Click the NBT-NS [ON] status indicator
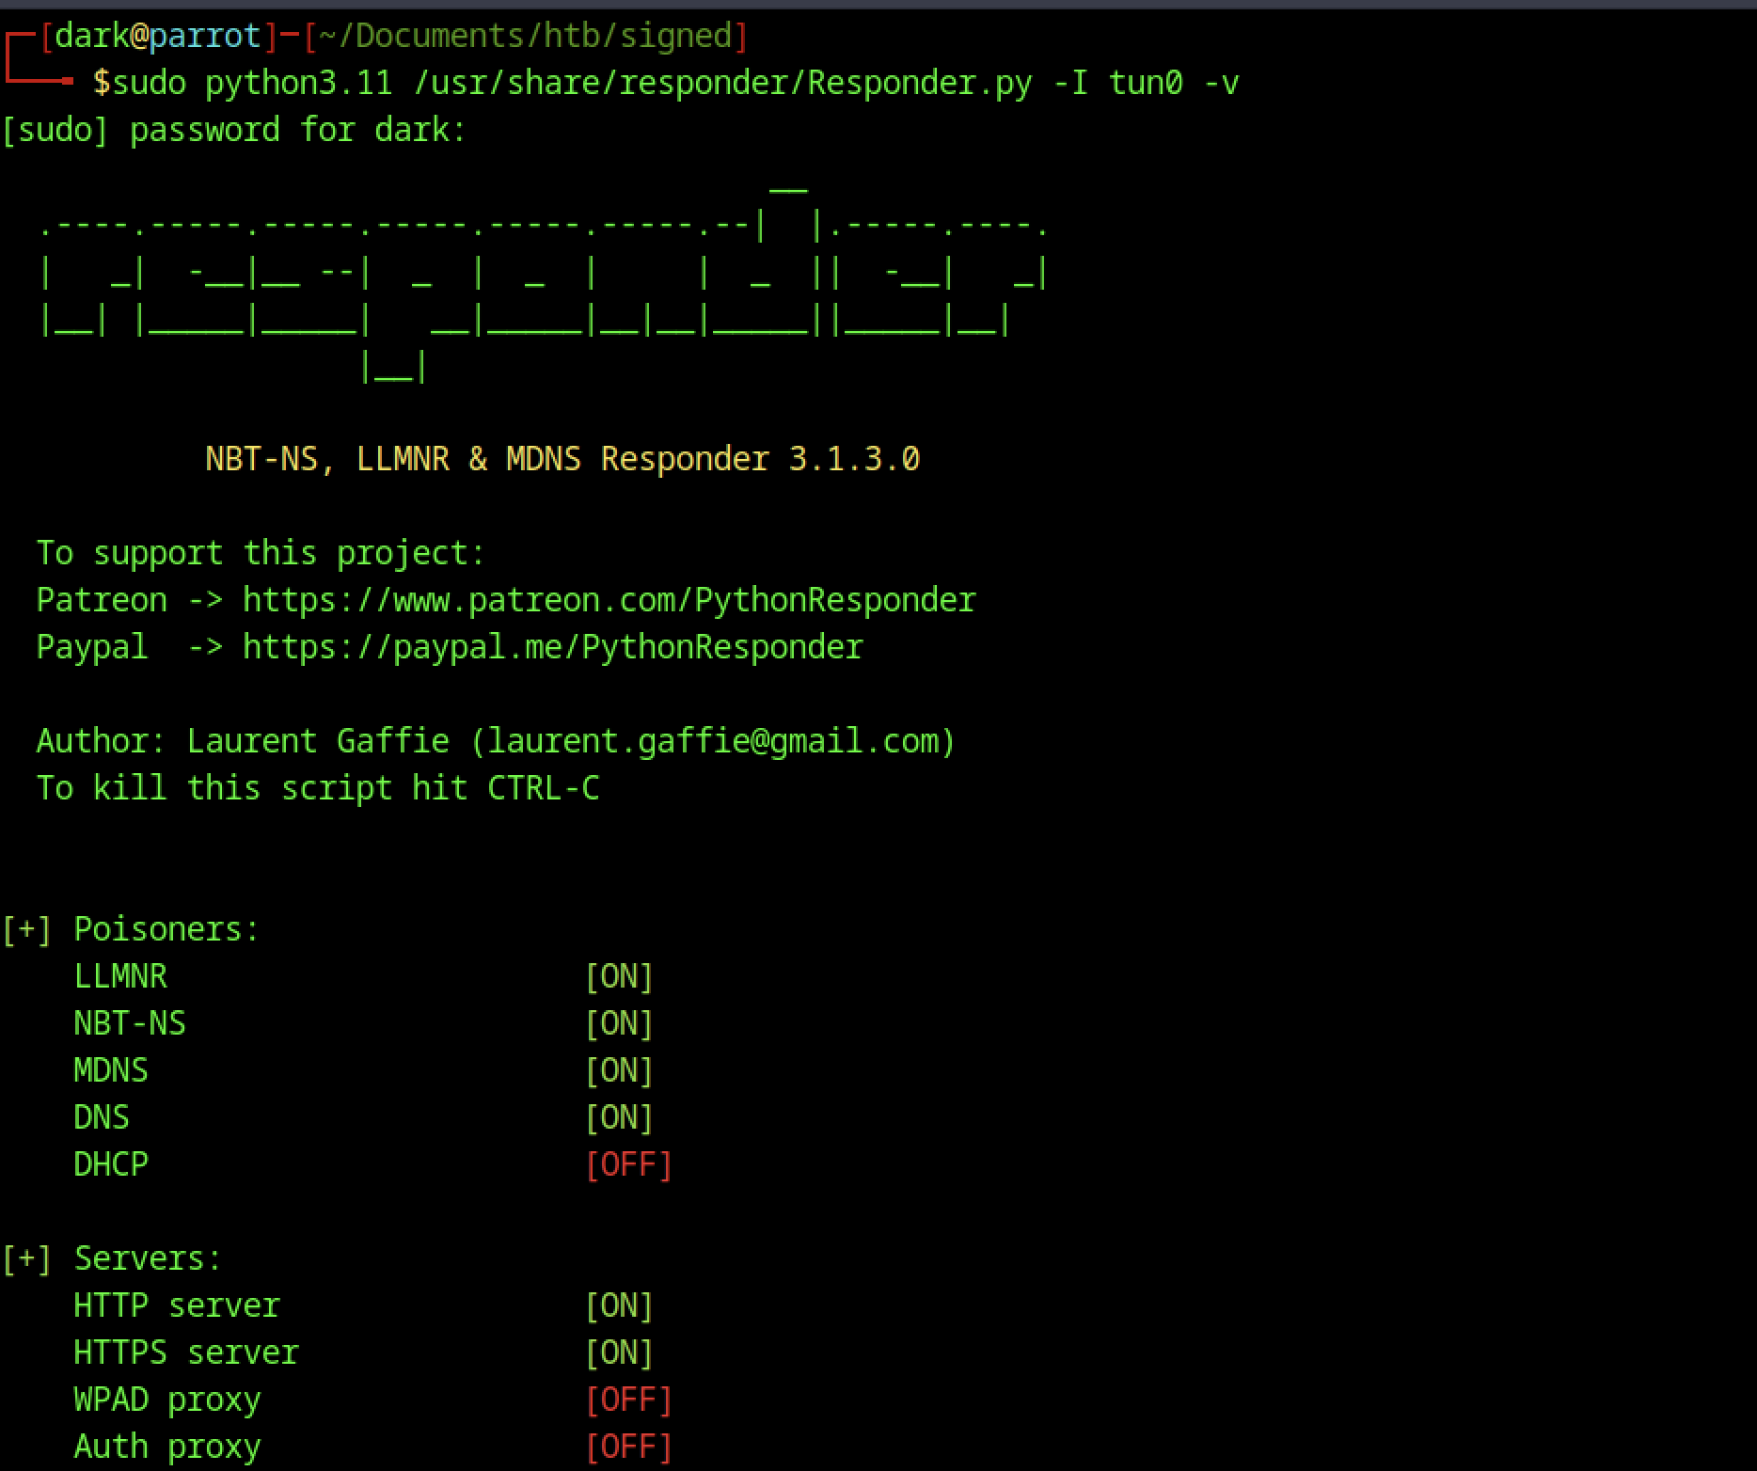This screenshot has width=1757, height=1471. pos(618,1023)
